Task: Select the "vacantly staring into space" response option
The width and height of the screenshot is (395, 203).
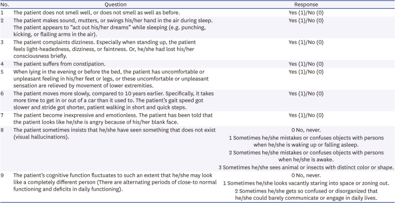Action: 305,183
